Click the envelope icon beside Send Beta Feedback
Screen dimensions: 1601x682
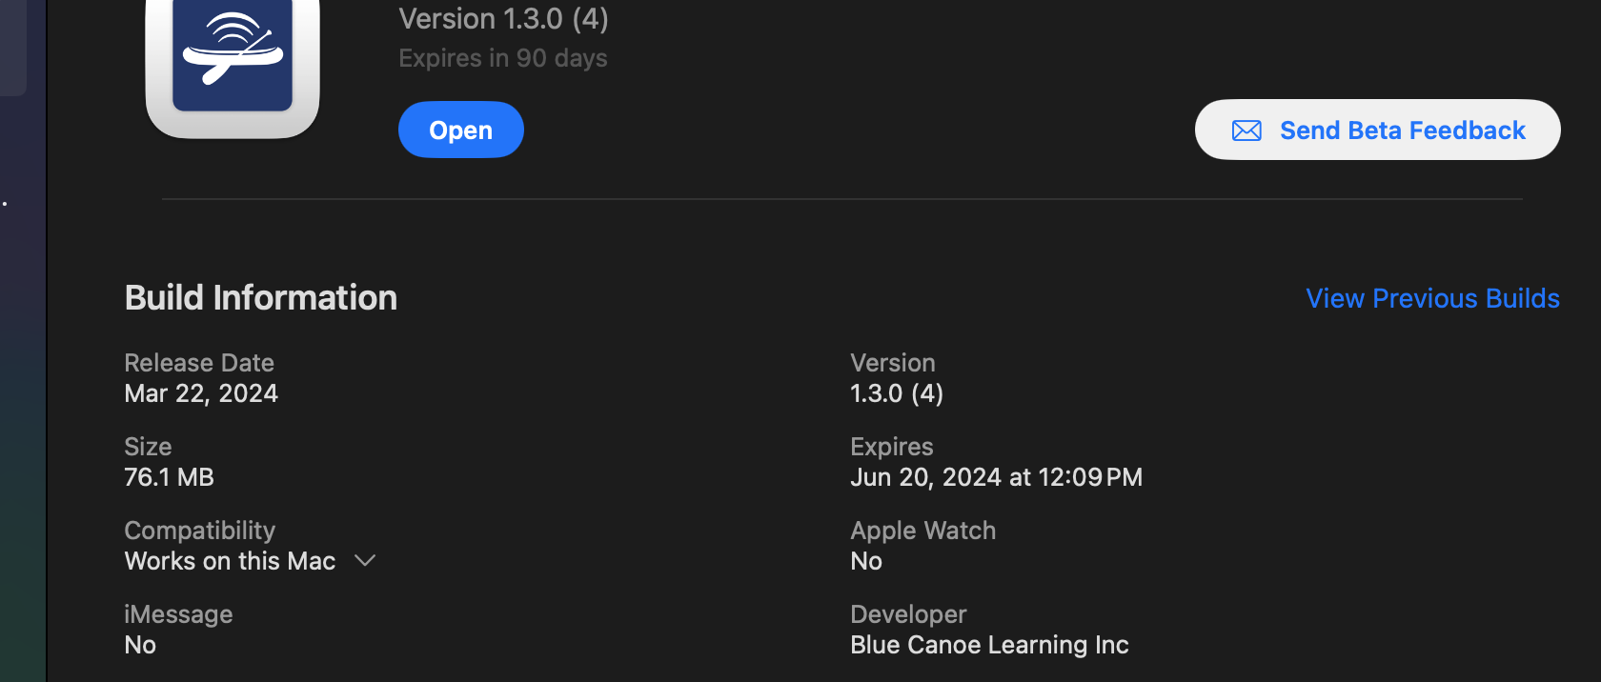[1246, 130]
